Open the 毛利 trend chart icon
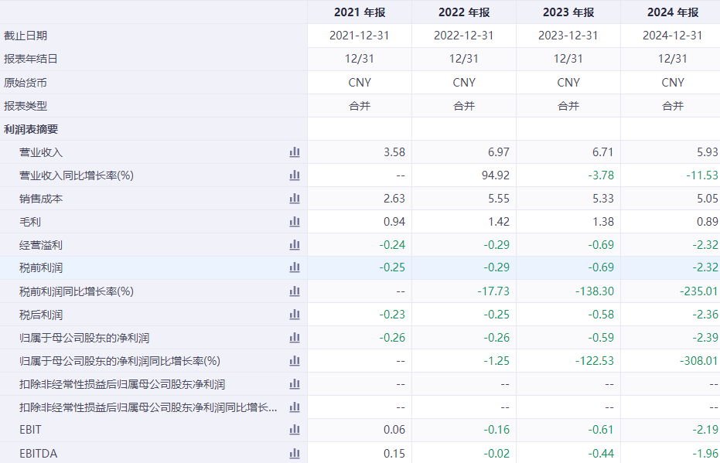Screen dimensions: 720x463 pos(295,222)
